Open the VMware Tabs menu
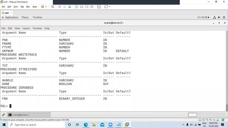Viewport: 228px width, 128px height. coord(28,7)
